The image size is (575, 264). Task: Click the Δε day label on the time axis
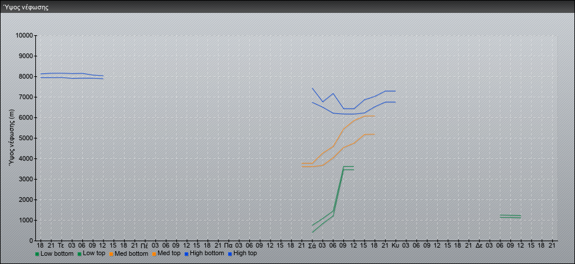tap(479, 245)
